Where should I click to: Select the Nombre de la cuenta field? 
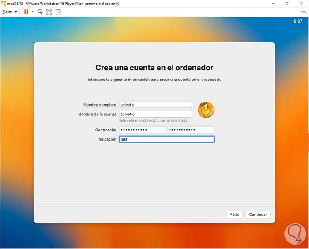pyautogui.click(x=155, y=115)
